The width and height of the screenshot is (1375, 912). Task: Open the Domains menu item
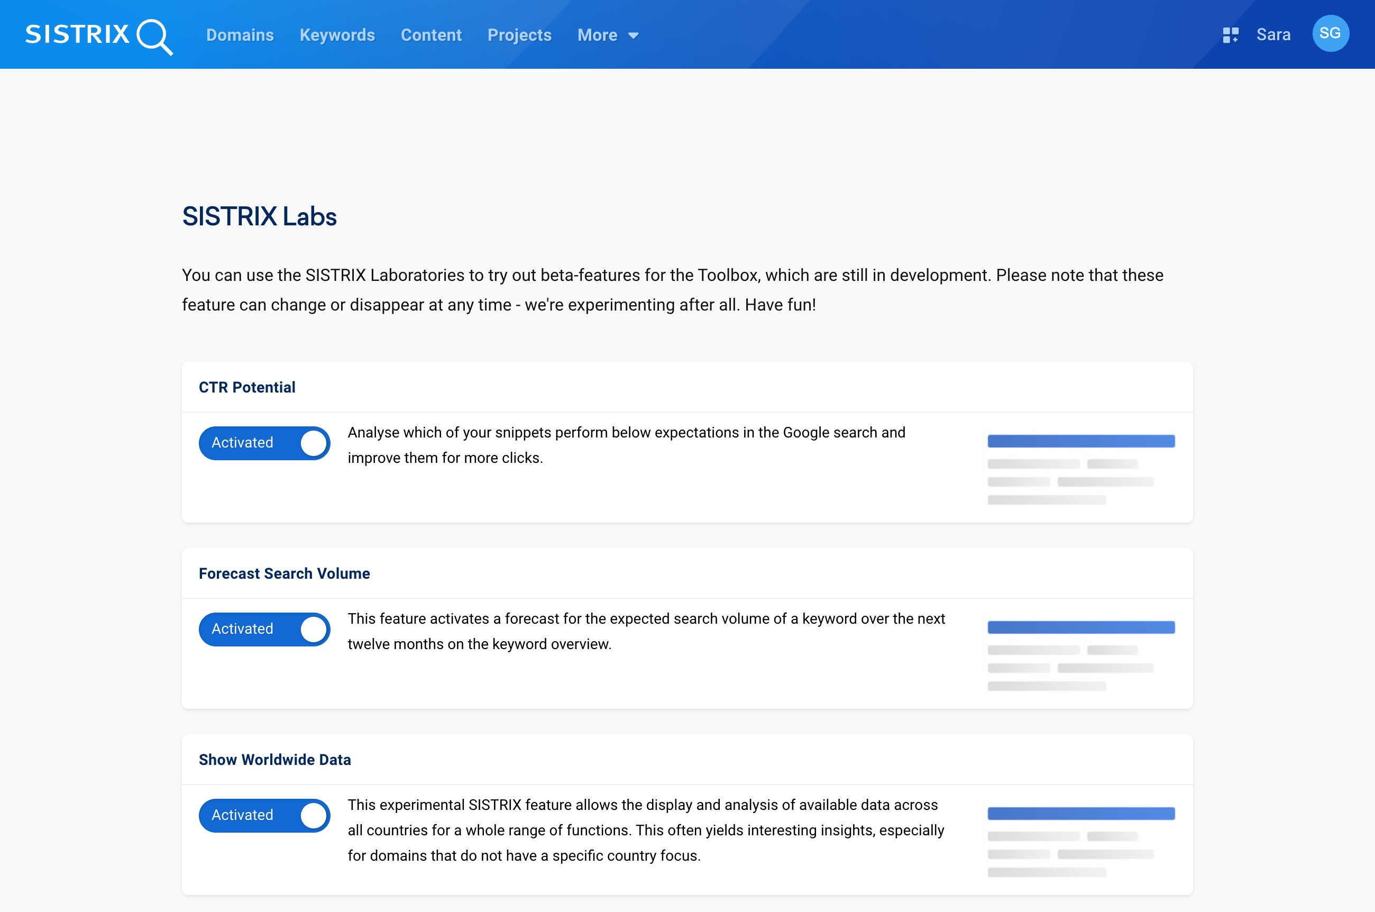pyautogui.click(x=240, y=35)
